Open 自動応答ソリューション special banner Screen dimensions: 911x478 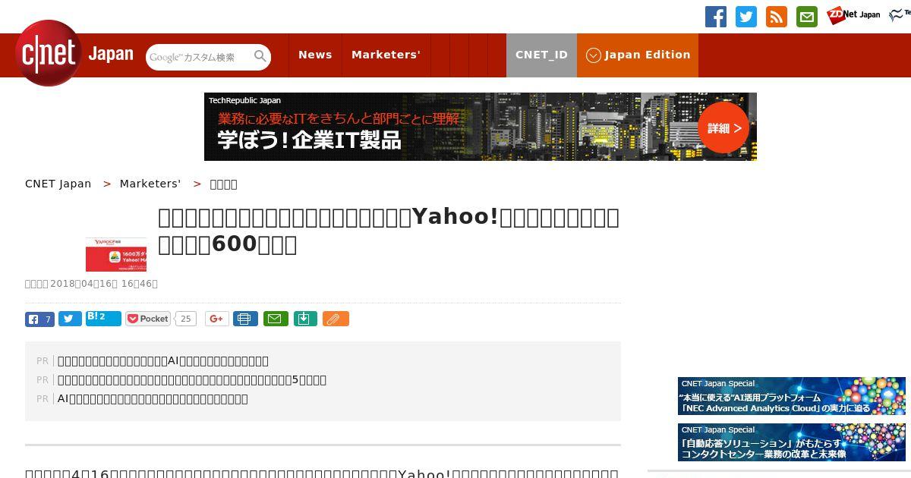(792, 442)
